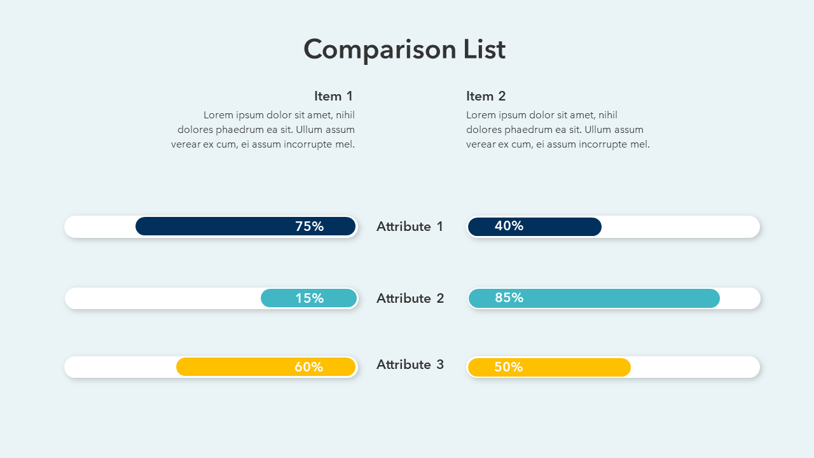Click the white empty track beside the 75% bar
Viewport: 814px width, 458px height.
(100, 226)
